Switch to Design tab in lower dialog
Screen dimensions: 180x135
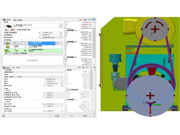pyautogui.click(x=6, y=68)
